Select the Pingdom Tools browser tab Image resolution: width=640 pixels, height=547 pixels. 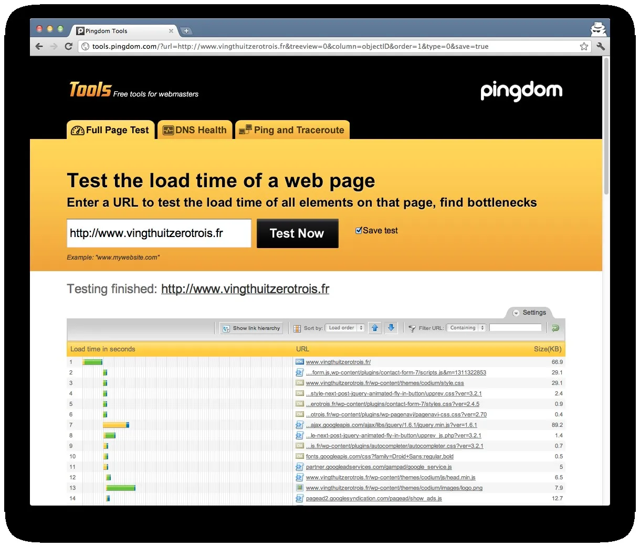coord(124,31)
